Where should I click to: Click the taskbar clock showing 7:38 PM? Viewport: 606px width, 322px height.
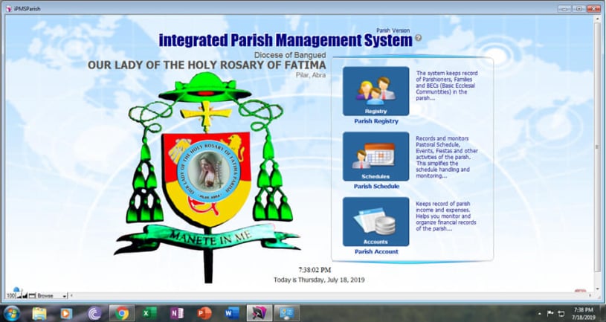tap(584, 313)
